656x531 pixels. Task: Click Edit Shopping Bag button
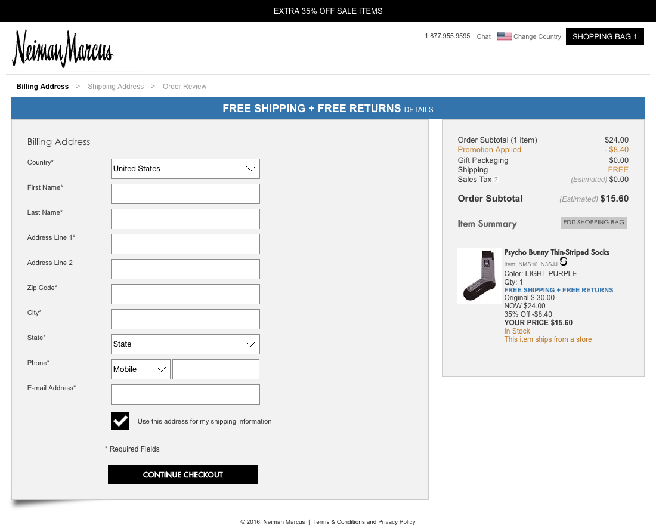tap(593, 223)
